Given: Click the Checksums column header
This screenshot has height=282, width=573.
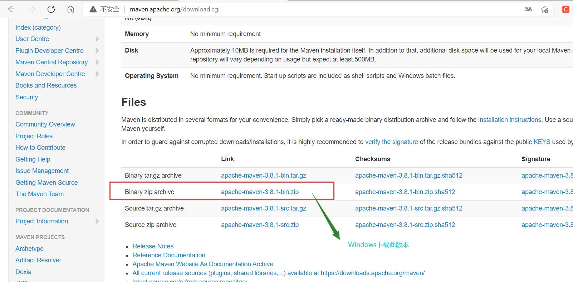Looking at the screenshot, I should tap(373, 159).
